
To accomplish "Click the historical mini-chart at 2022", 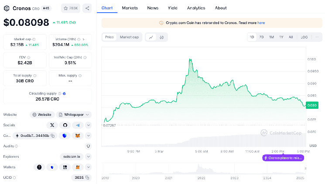I will coord(201,169).
